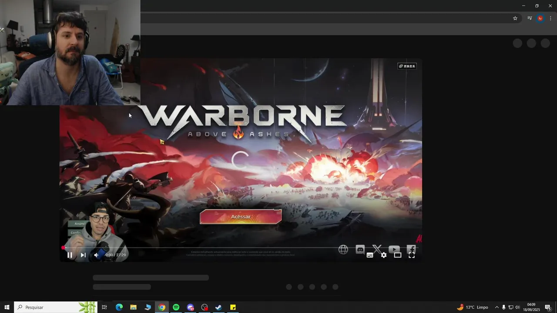The image size is (557, 313).
Task: Toggle subtitles on the video player
Action: (370, 255)
